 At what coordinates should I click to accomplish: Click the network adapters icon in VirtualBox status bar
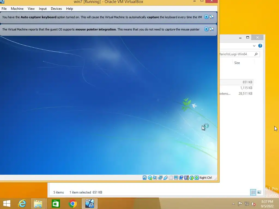160,177
